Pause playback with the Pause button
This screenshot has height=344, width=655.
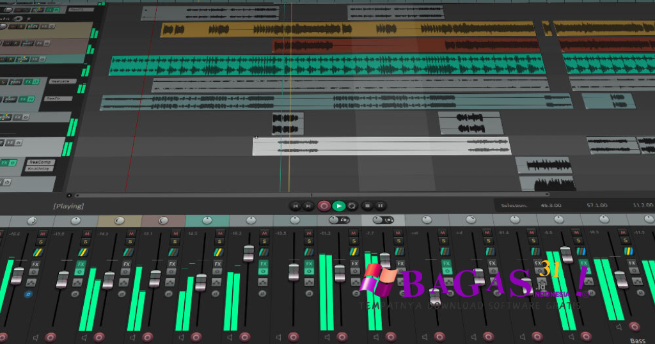click(381, 206)
